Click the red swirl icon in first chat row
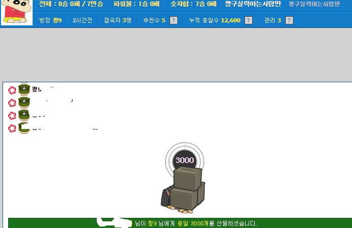This screenshot has width=352, height=228. coord(12,90)
